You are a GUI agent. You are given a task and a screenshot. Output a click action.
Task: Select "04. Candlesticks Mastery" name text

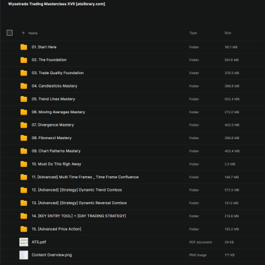pos(54,86)
